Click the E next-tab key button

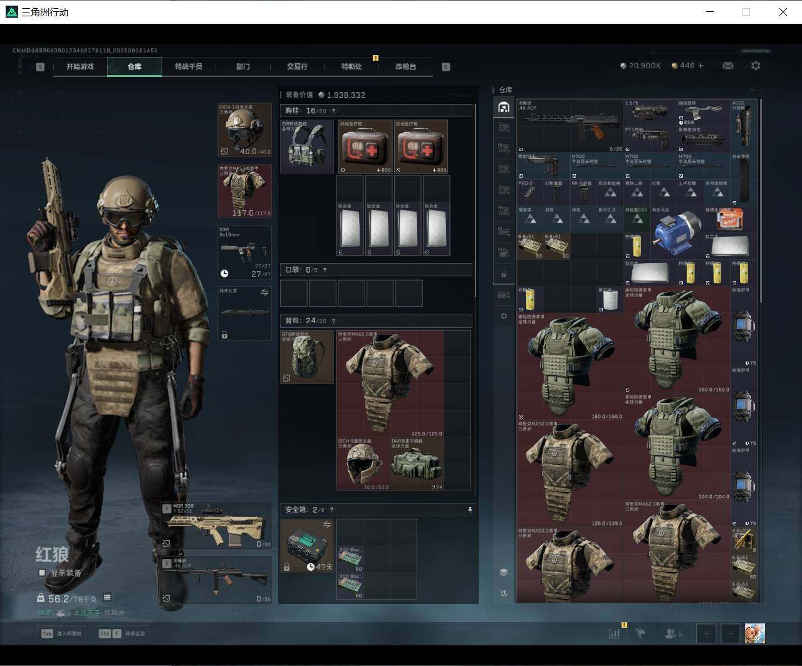pos(446,66)
